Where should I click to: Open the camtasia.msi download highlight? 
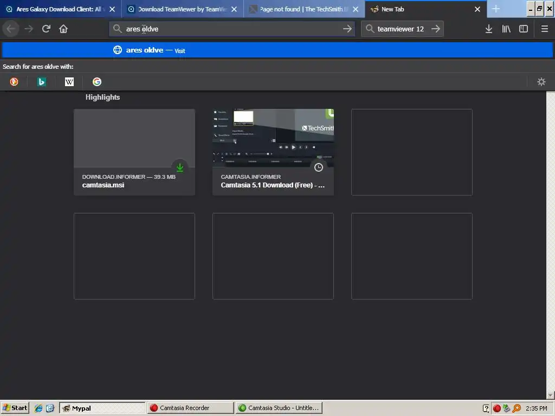coord(134,152)
